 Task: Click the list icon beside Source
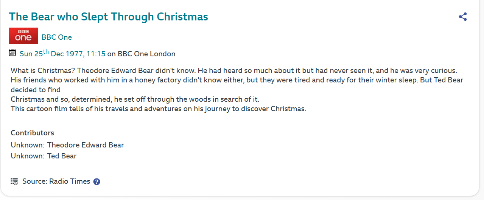coord(14,181)
